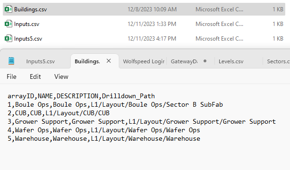Screen dimensions: 290x170
Task: Open the Edit menu
Action: point(35,76)
